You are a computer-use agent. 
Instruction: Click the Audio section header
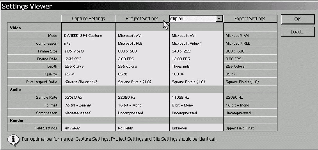click(x=16, y=90)
